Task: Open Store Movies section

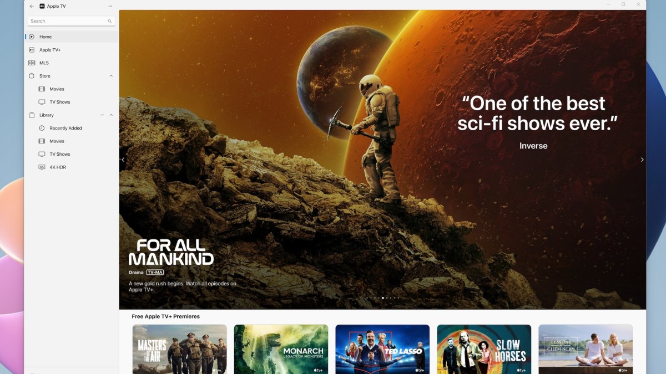Action: 71,89
